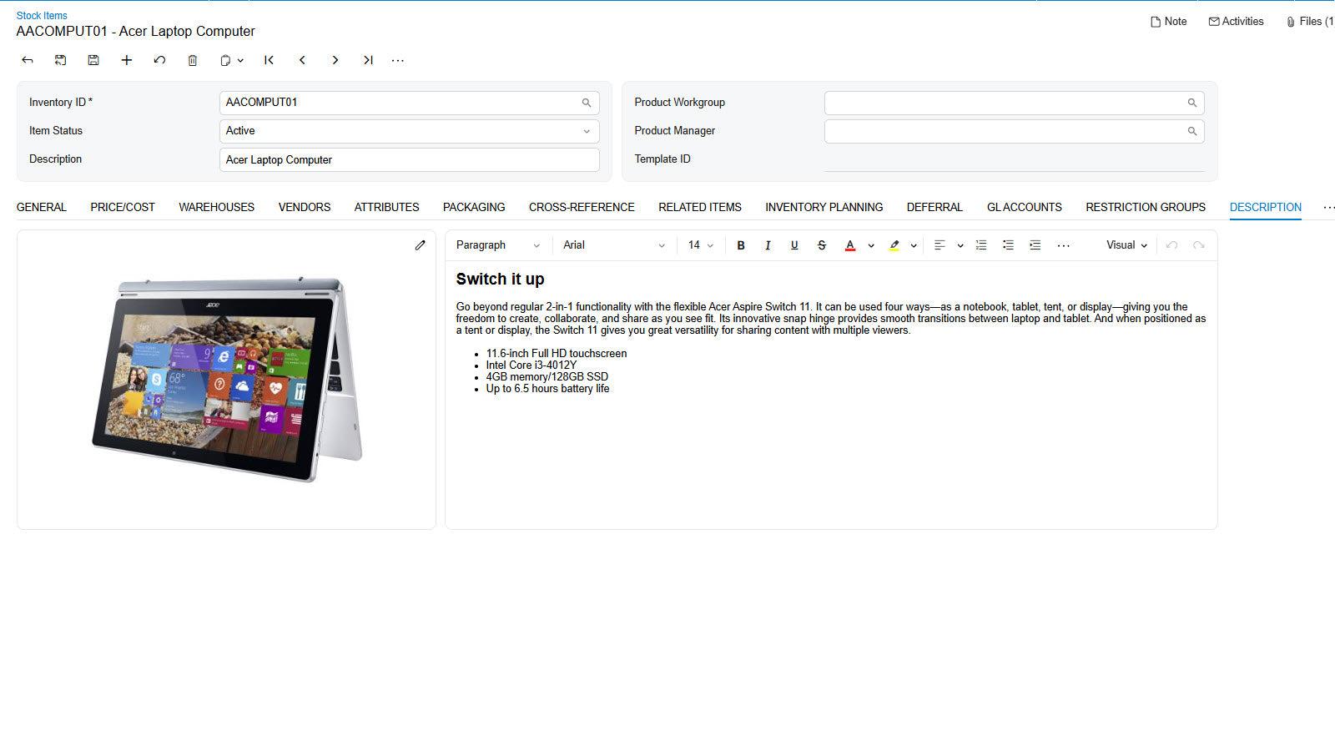Click the editor undo arrow
Image resolution: width=1335 pixels, height=751 pixels.
(x=1171, y=245)
